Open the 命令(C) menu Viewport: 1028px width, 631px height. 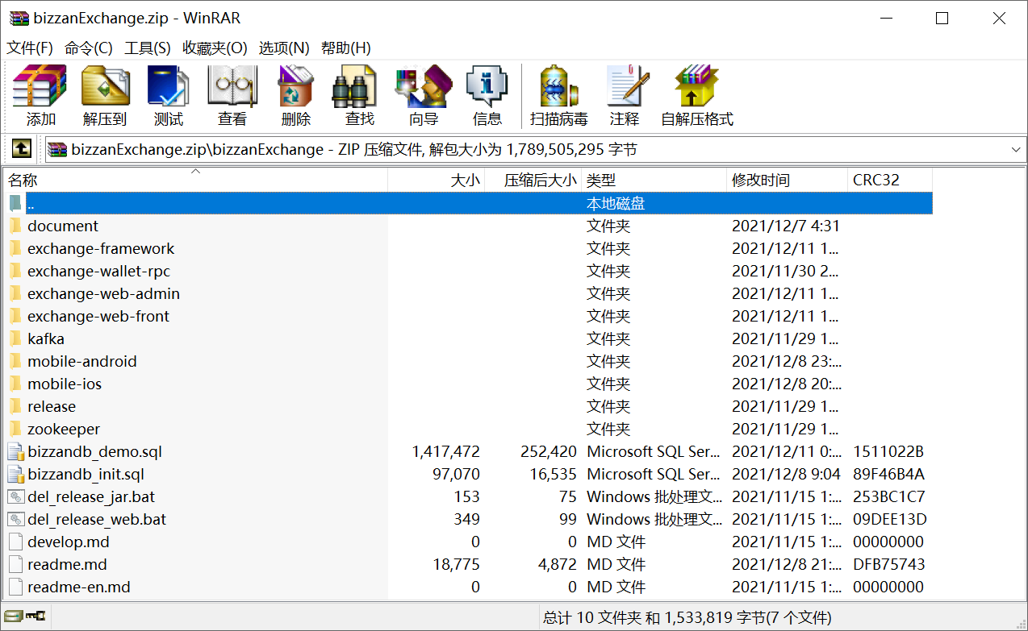coord(89,48)
